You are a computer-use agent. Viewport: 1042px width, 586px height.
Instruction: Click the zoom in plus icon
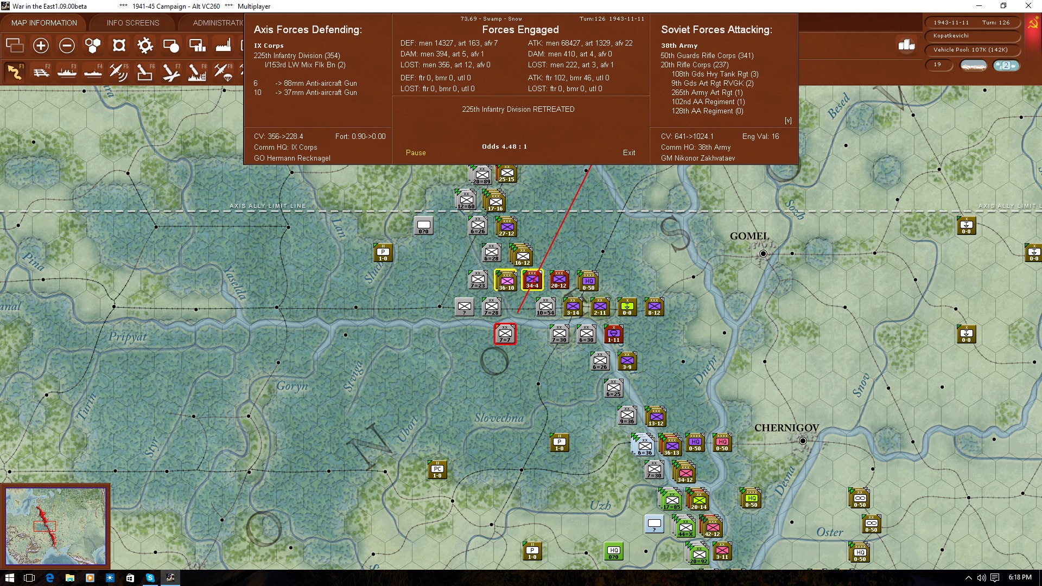(41, 46)
